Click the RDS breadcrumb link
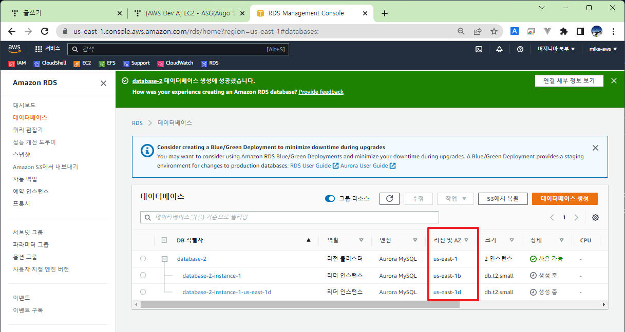This screenshot has width=625, height=332. pyautogui.click(x=137, y=123)
